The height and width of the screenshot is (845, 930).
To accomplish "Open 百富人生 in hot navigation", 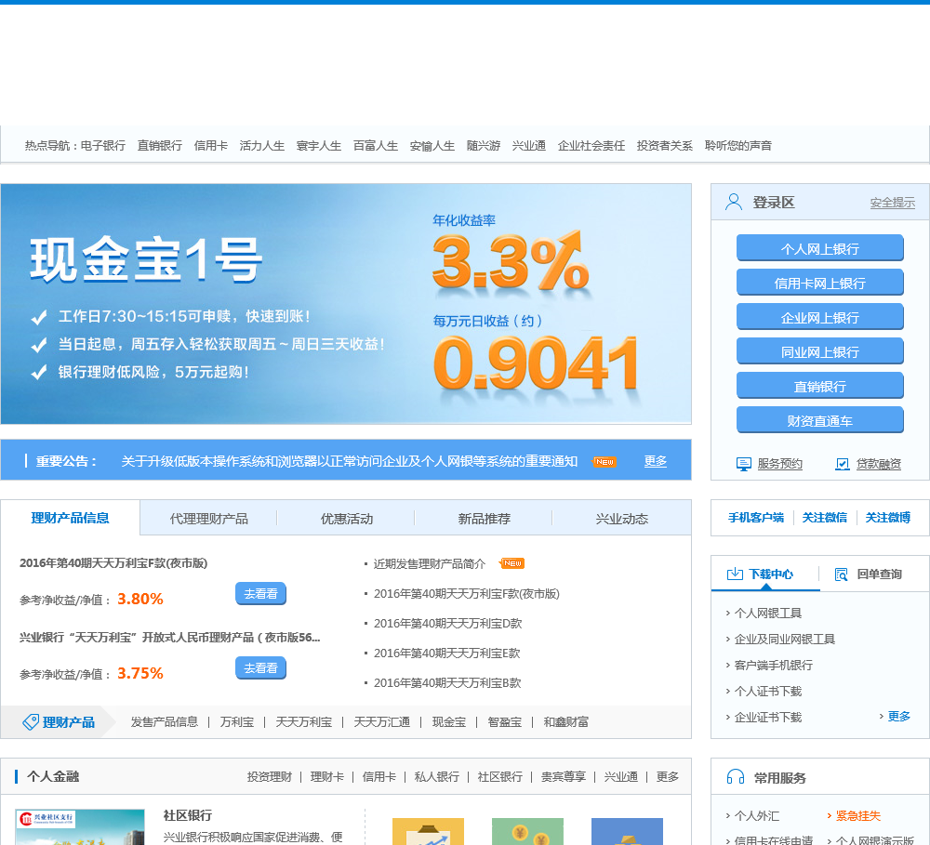I will tap(376, 145).
